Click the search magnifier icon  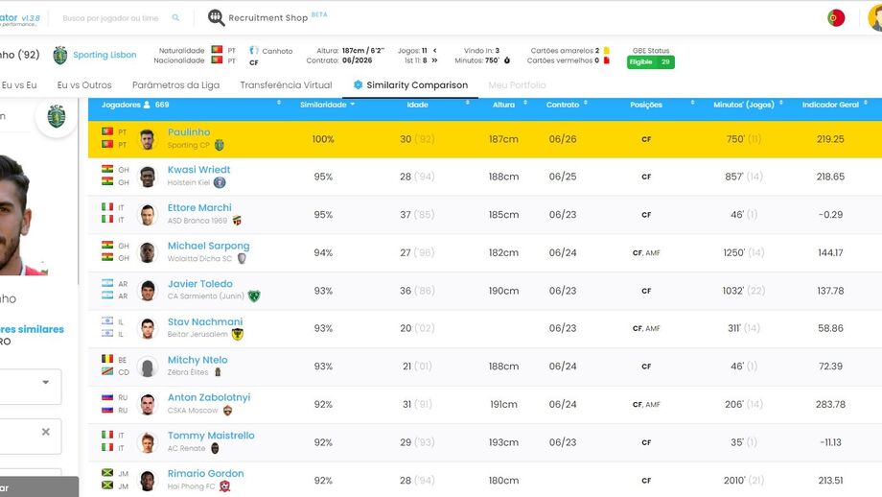coord(175,18)
